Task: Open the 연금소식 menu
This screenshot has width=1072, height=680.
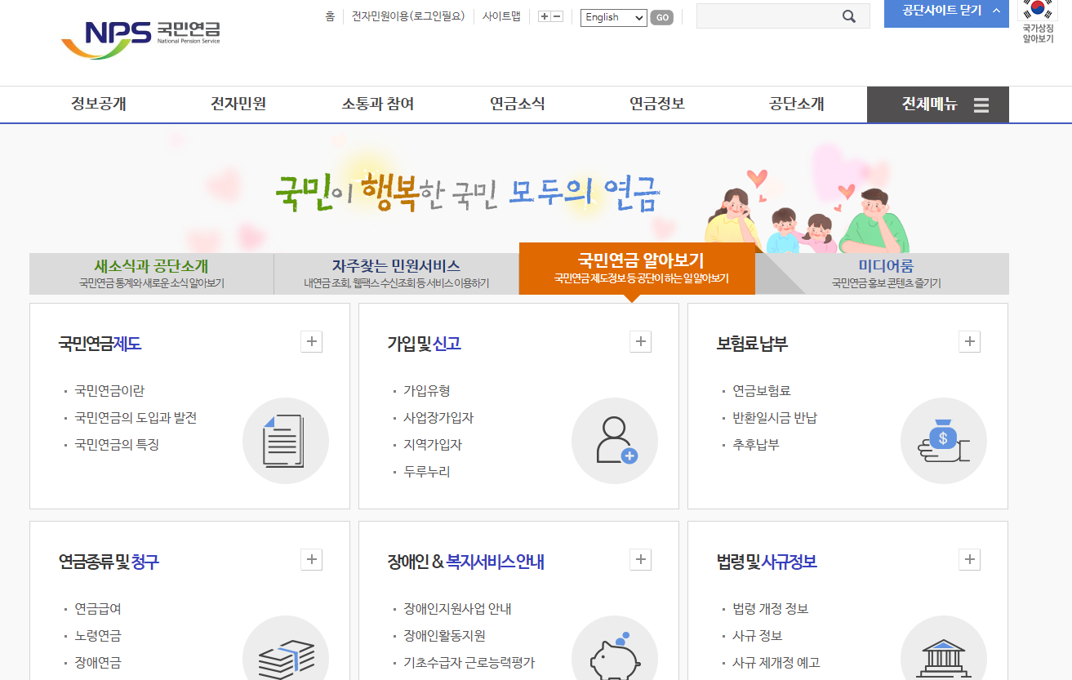Action: click(x=518, y=104)
